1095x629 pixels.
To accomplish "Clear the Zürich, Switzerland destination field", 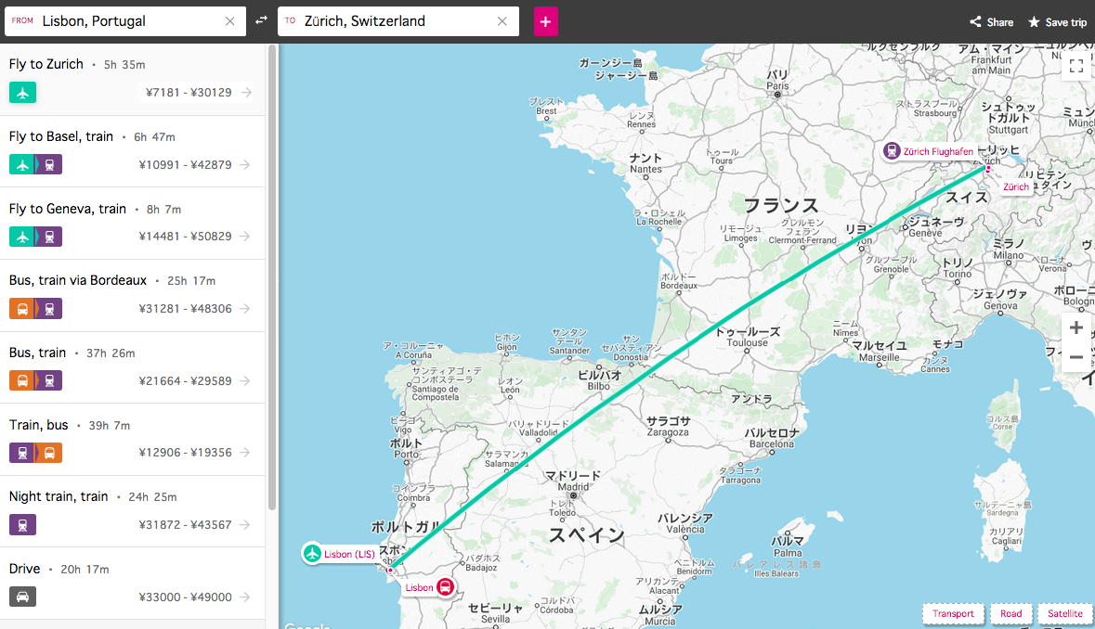I will pos(503,21).
